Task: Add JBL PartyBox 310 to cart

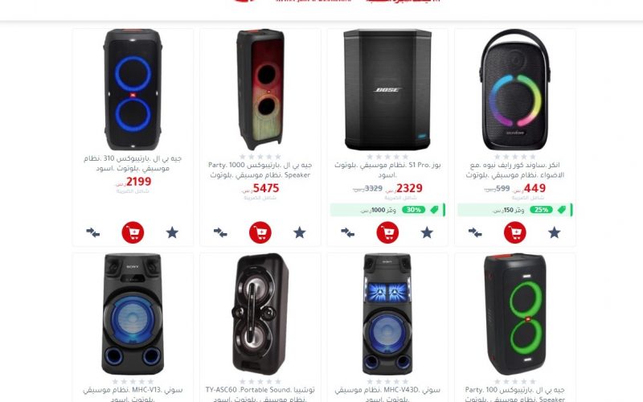Action: click(x=133, y=232)
